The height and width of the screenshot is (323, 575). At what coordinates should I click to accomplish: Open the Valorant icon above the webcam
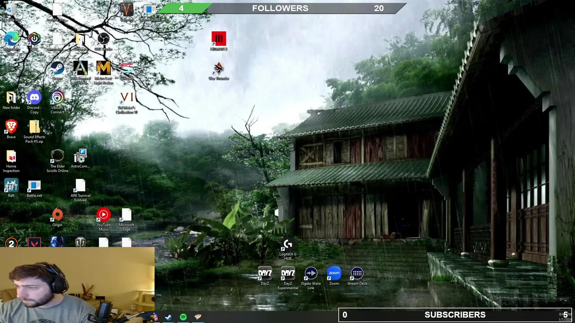point(34,242)
